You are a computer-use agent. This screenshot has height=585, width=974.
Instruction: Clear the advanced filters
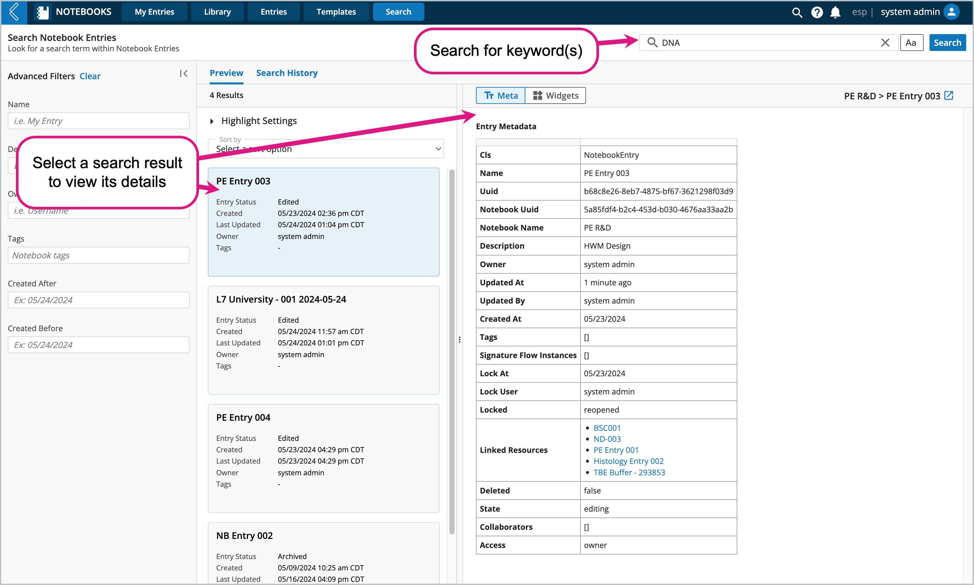tap(90, 76)
